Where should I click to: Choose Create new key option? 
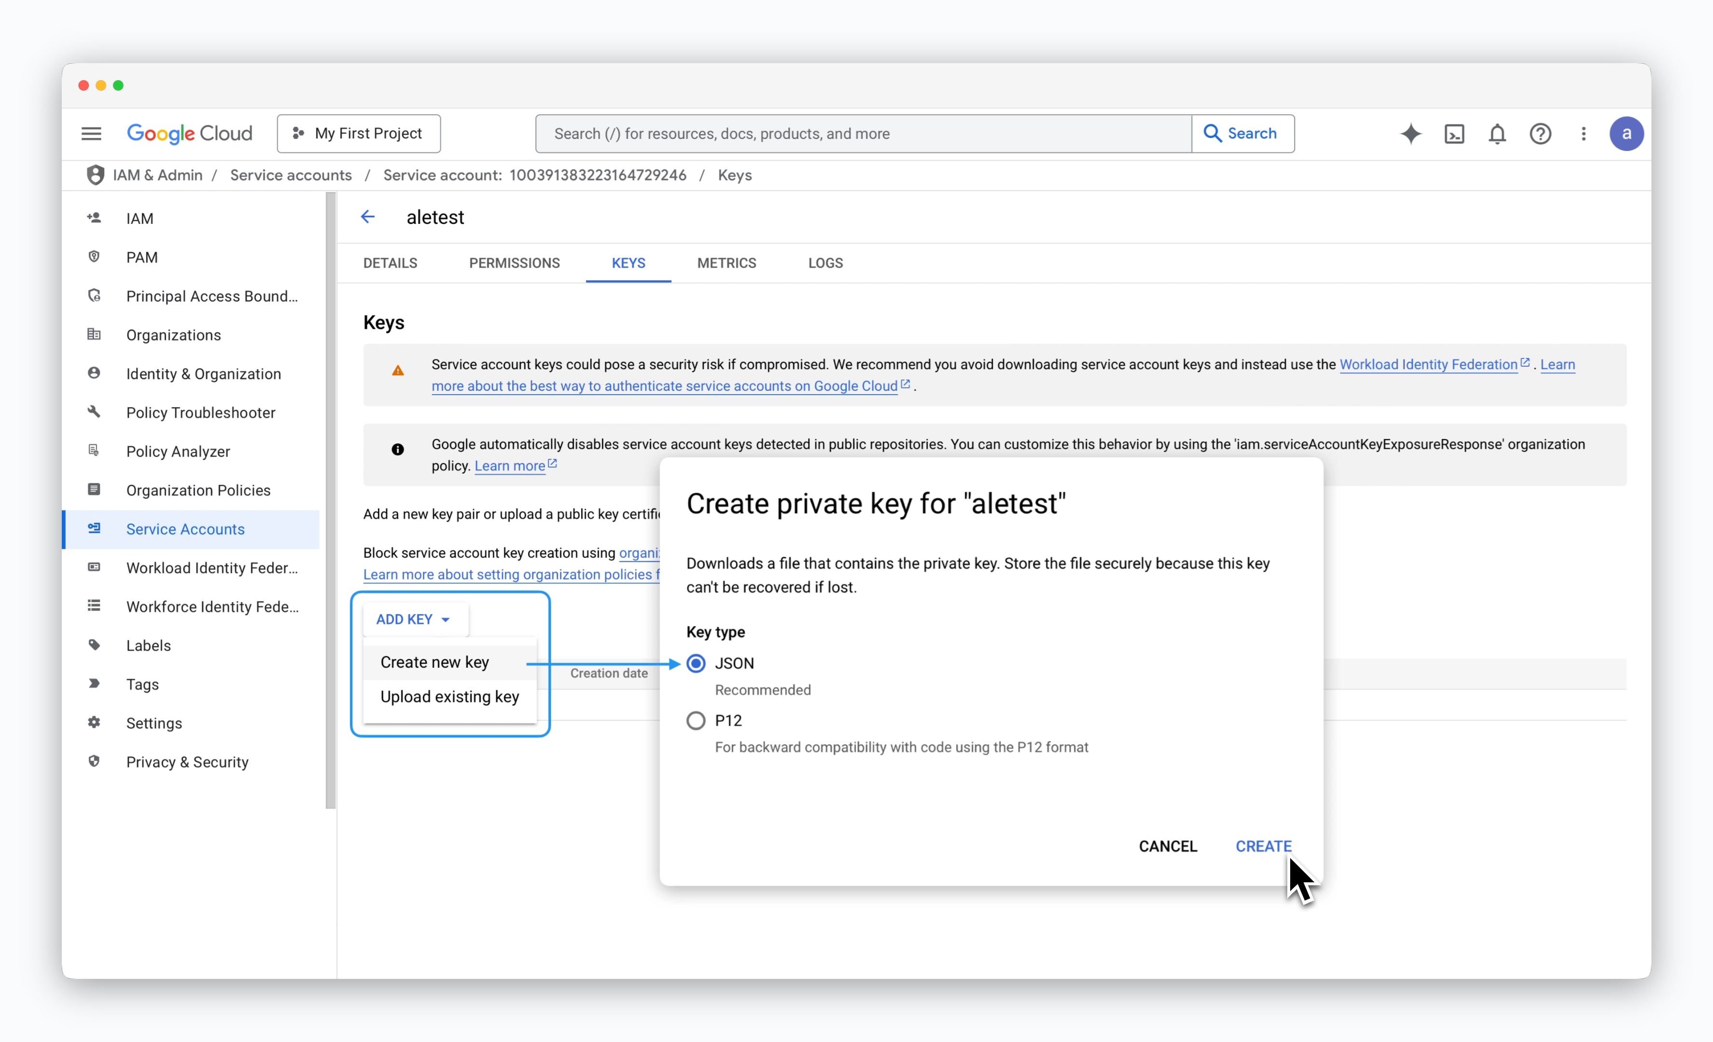coord(449,662)
